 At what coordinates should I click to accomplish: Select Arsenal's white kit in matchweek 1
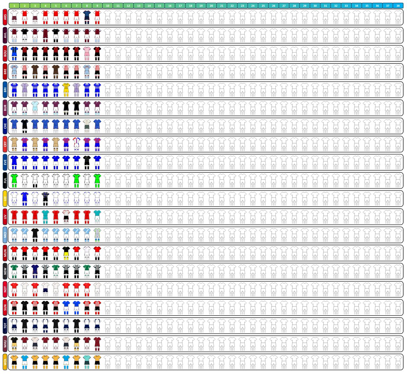[14, 17]
